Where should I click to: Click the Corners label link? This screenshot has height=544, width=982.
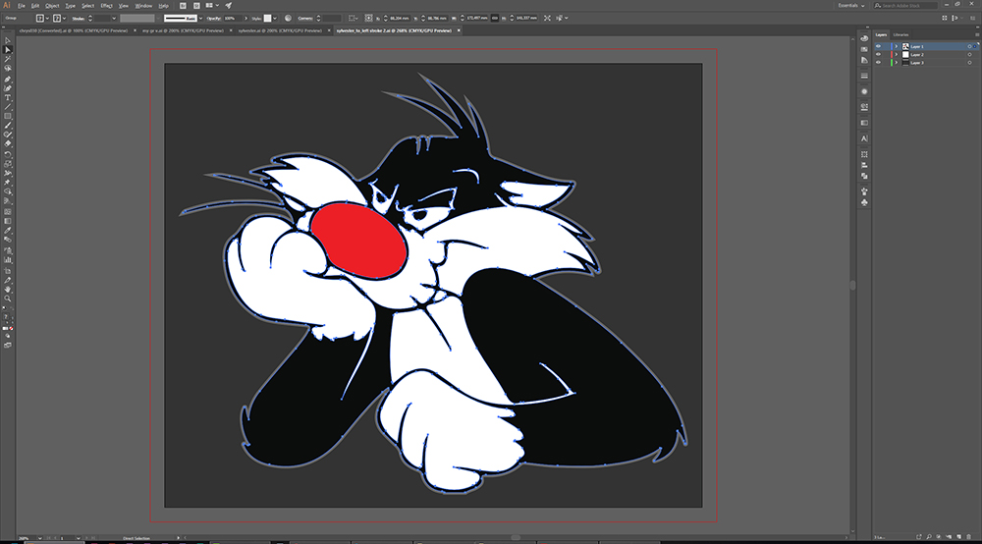(305, 18)
